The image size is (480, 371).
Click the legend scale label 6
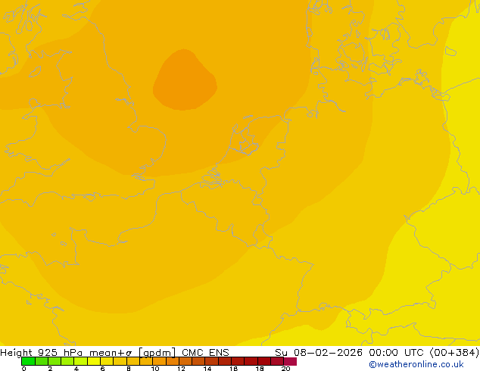pos(102,369)
